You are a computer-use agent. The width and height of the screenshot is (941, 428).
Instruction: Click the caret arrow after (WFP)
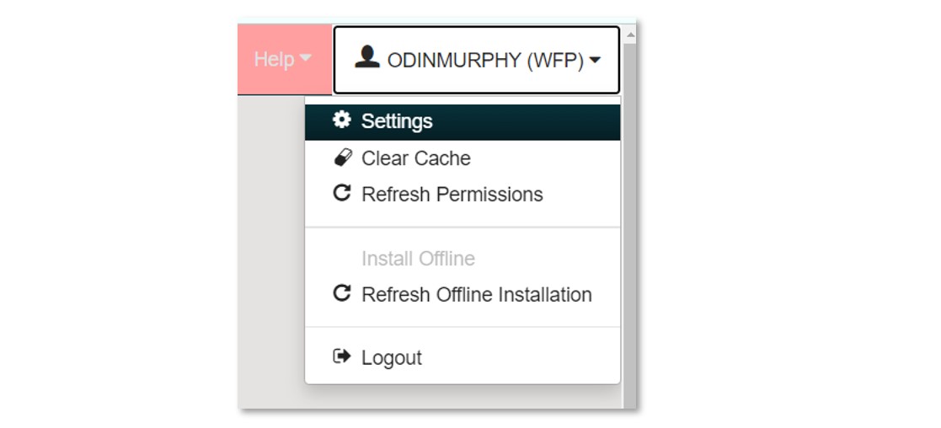click(595, 60)
